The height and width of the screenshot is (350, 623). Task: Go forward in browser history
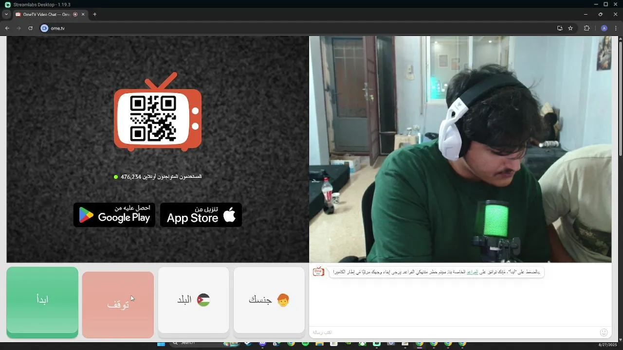19,28
